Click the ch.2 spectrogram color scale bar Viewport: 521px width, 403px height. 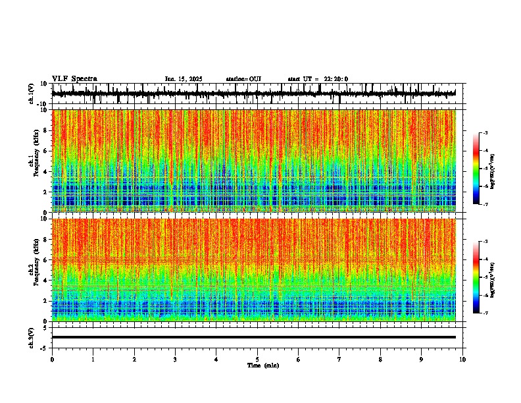[x=476, y=277]
